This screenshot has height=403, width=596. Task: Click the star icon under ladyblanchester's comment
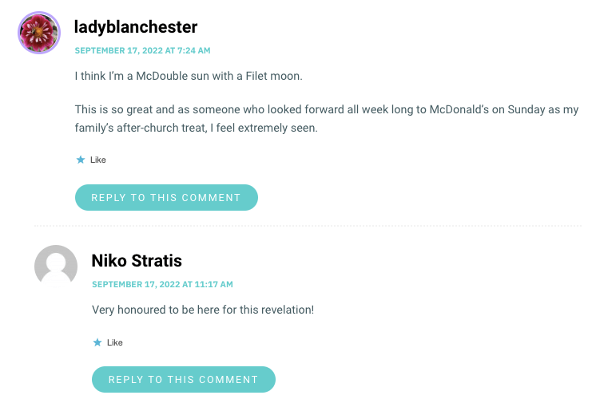point(81,160)
